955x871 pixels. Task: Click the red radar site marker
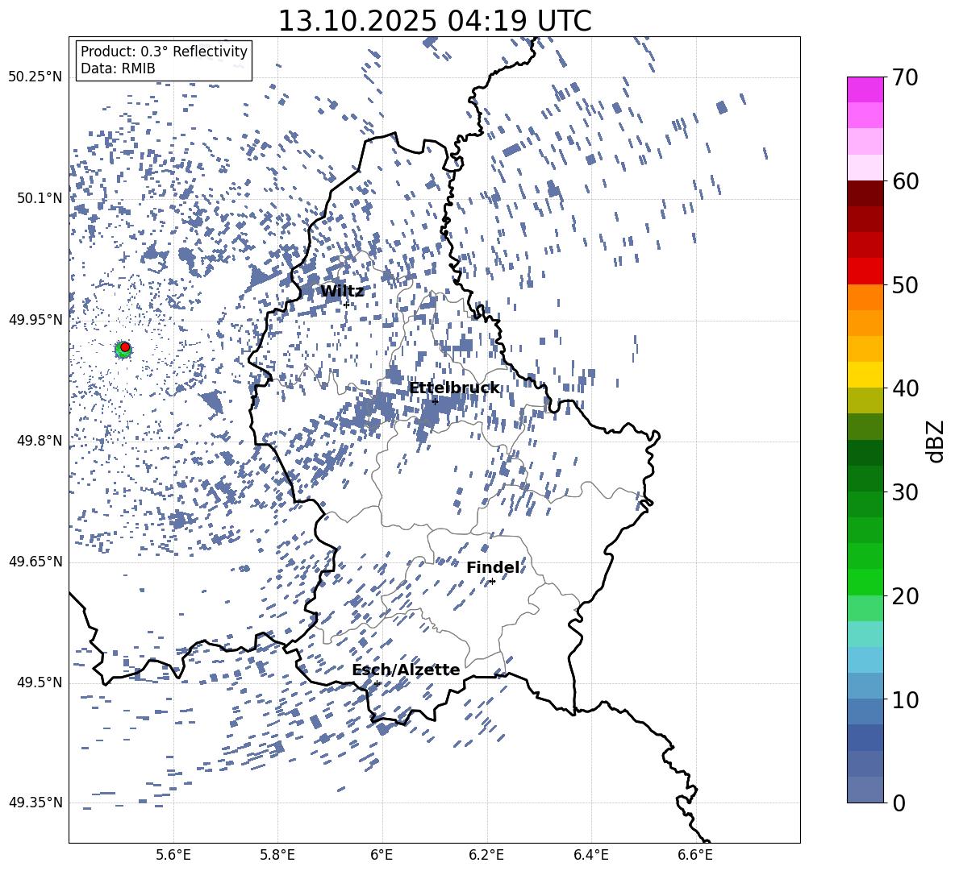pos(125,347)
